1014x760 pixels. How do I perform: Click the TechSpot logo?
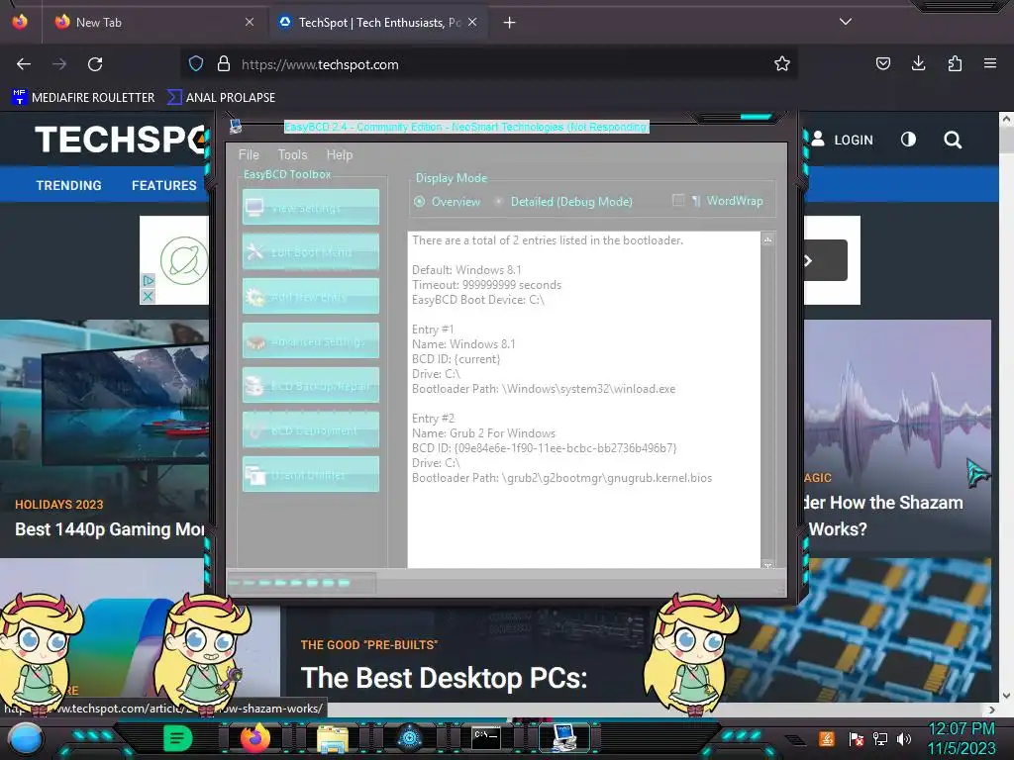point(121,139)
